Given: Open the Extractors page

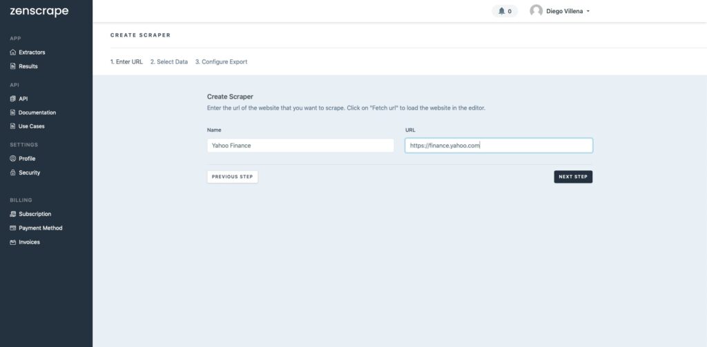Looking at the screenshot, I should coord(32,52).
